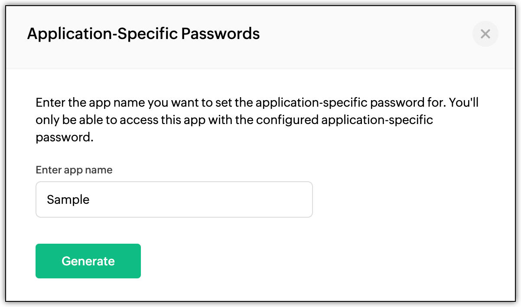Screen dimensions: 521x307
Task: Click the Application-Specific Passwords title
Action: 143,33
